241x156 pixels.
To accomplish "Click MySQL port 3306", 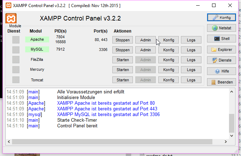I will tap(103, 50).
